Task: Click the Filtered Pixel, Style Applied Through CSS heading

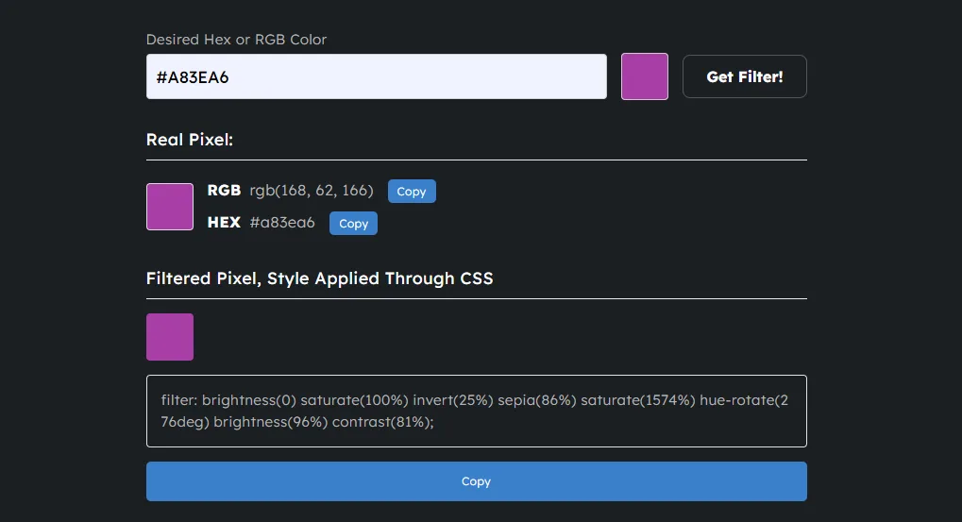Action: [320, 278]
